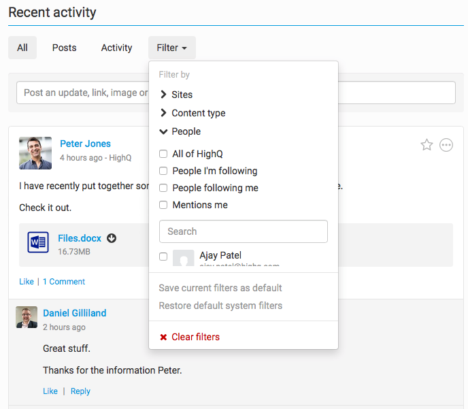The image size is (468, 409).
Task: Reply to Daniel Gilliland's comment
Action: (x=80, y=391)
